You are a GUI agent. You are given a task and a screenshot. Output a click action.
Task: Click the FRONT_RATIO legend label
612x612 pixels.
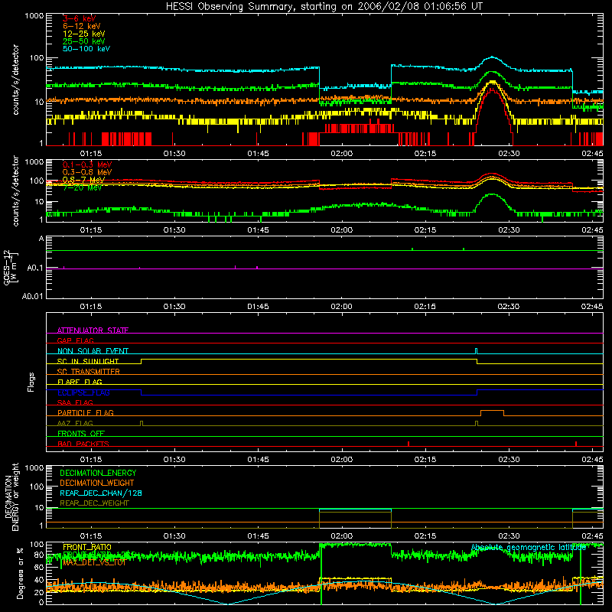click(87, 547)
